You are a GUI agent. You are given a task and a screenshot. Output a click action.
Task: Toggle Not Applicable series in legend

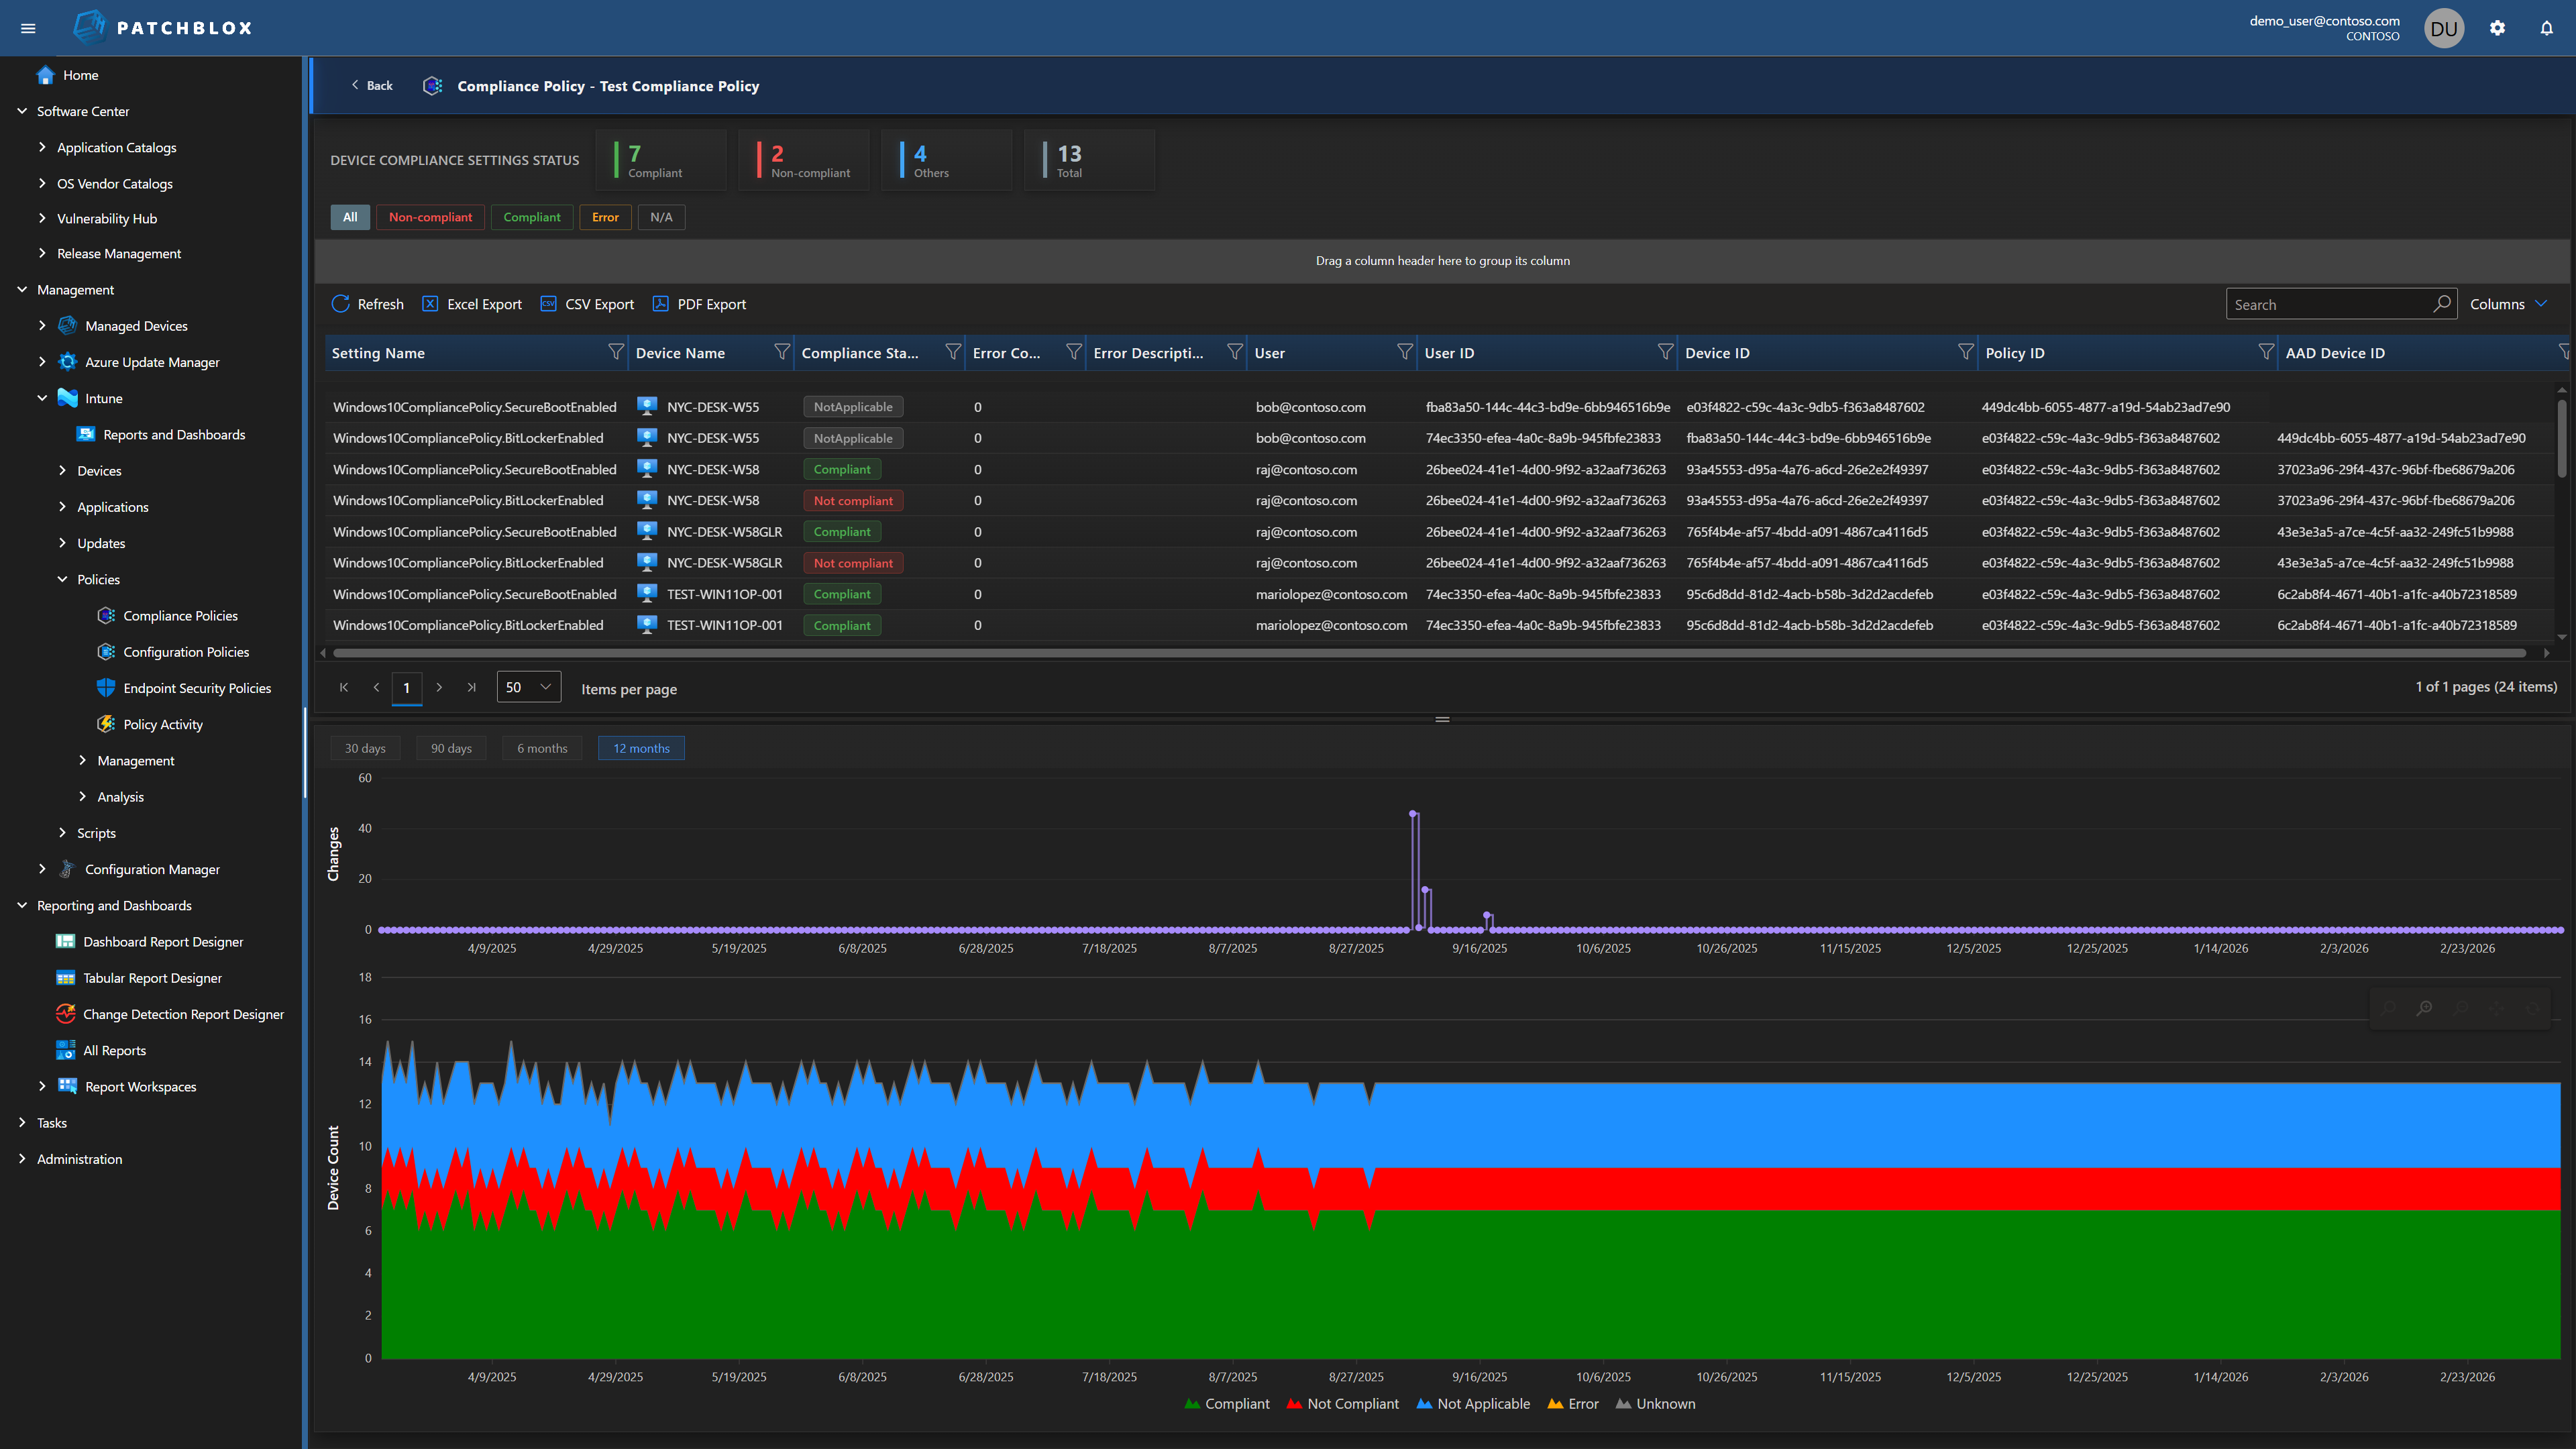coord(1473,1404)
